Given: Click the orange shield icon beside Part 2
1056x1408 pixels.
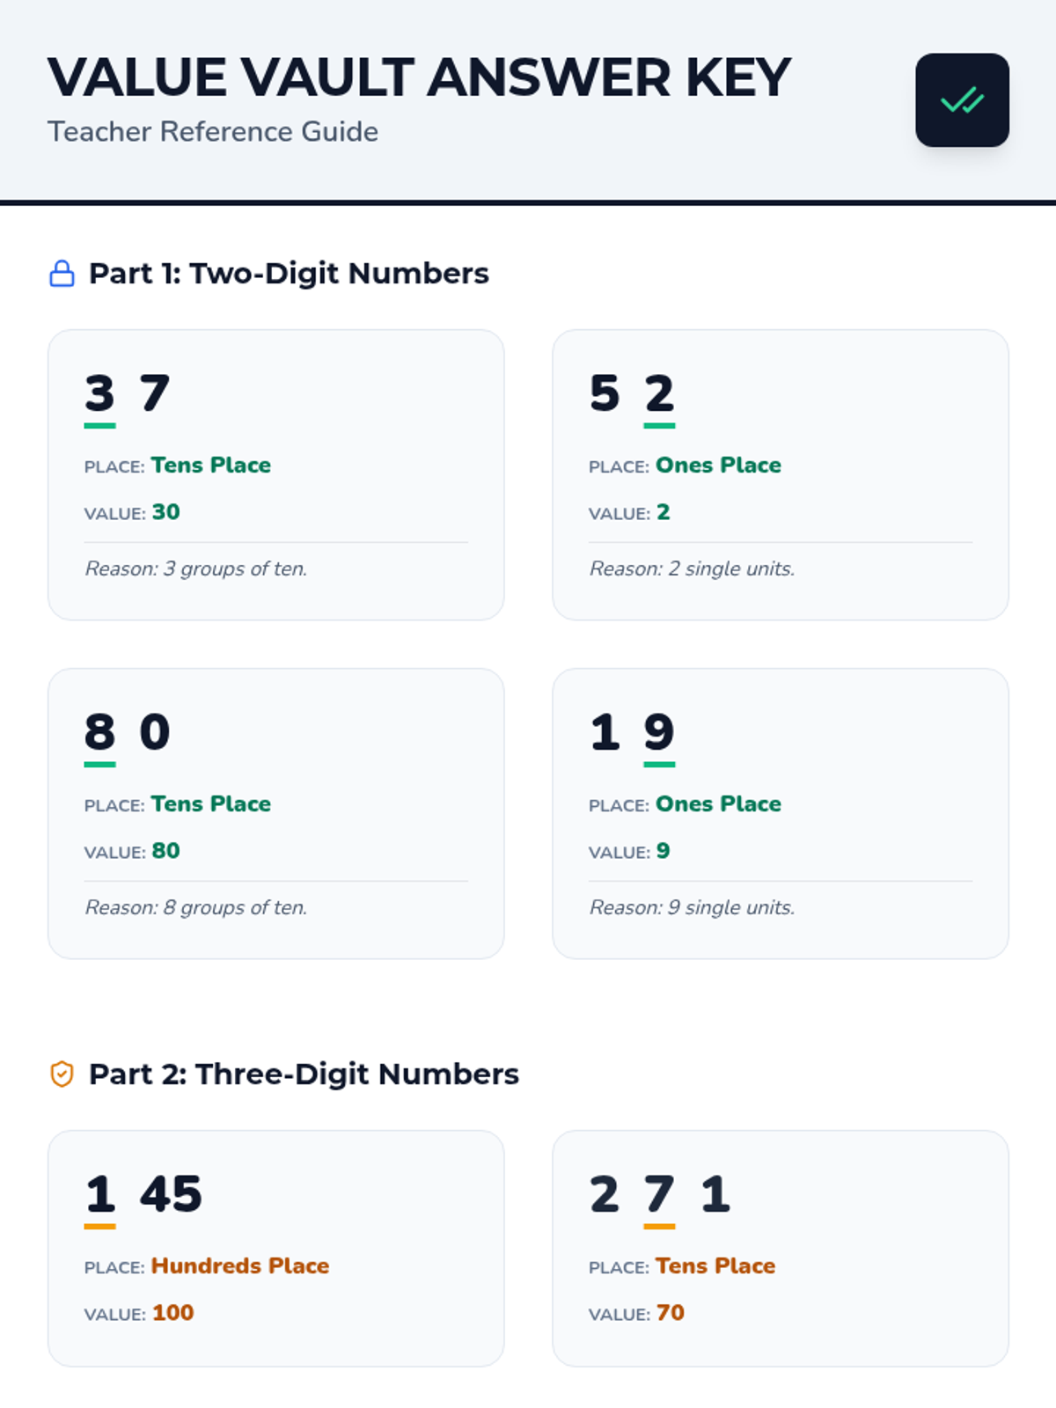Looking at the screenshot, I should tap(62, 1074).
